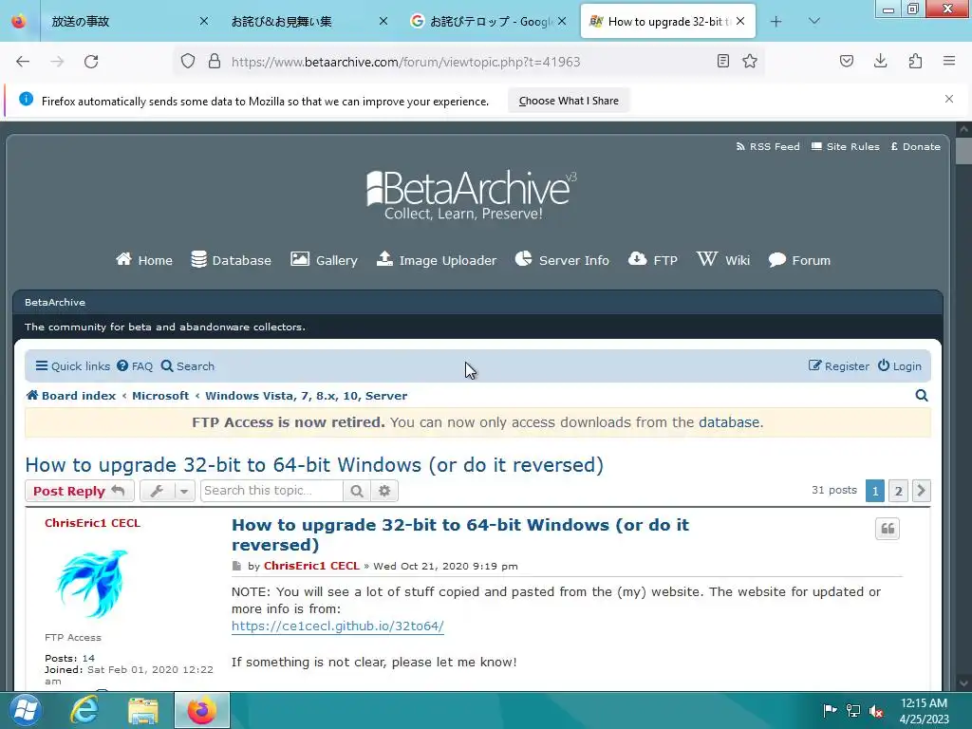
Task: Close the 放送の事故 tab
Action: click(x=203, y=21)
